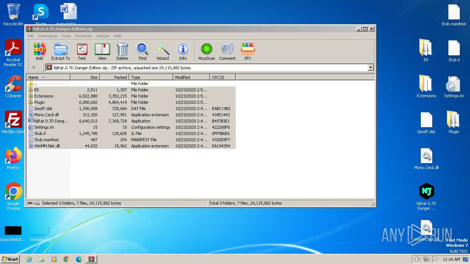Sort by the Packed column header

[x=114, y=77]
